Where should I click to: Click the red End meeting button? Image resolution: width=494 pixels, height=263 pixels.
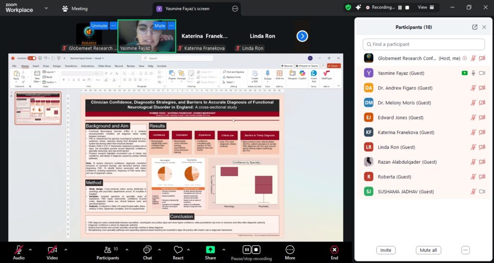point(334,251)
